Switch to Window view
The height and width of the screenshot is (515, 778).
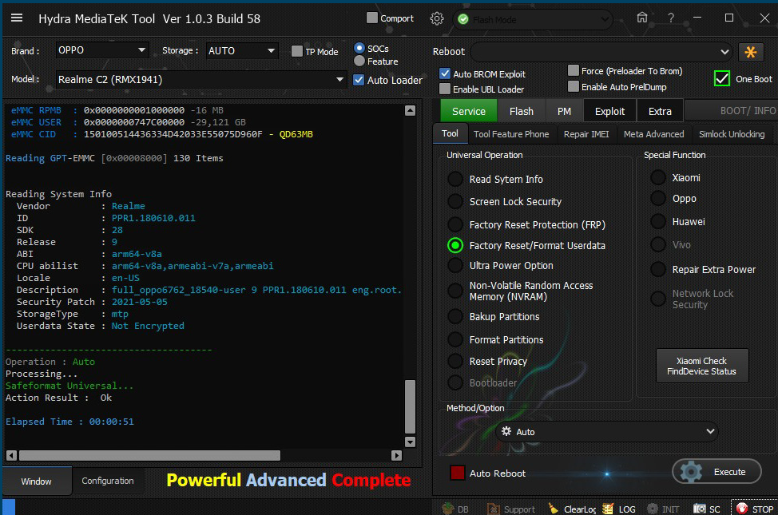coord(36,481)
